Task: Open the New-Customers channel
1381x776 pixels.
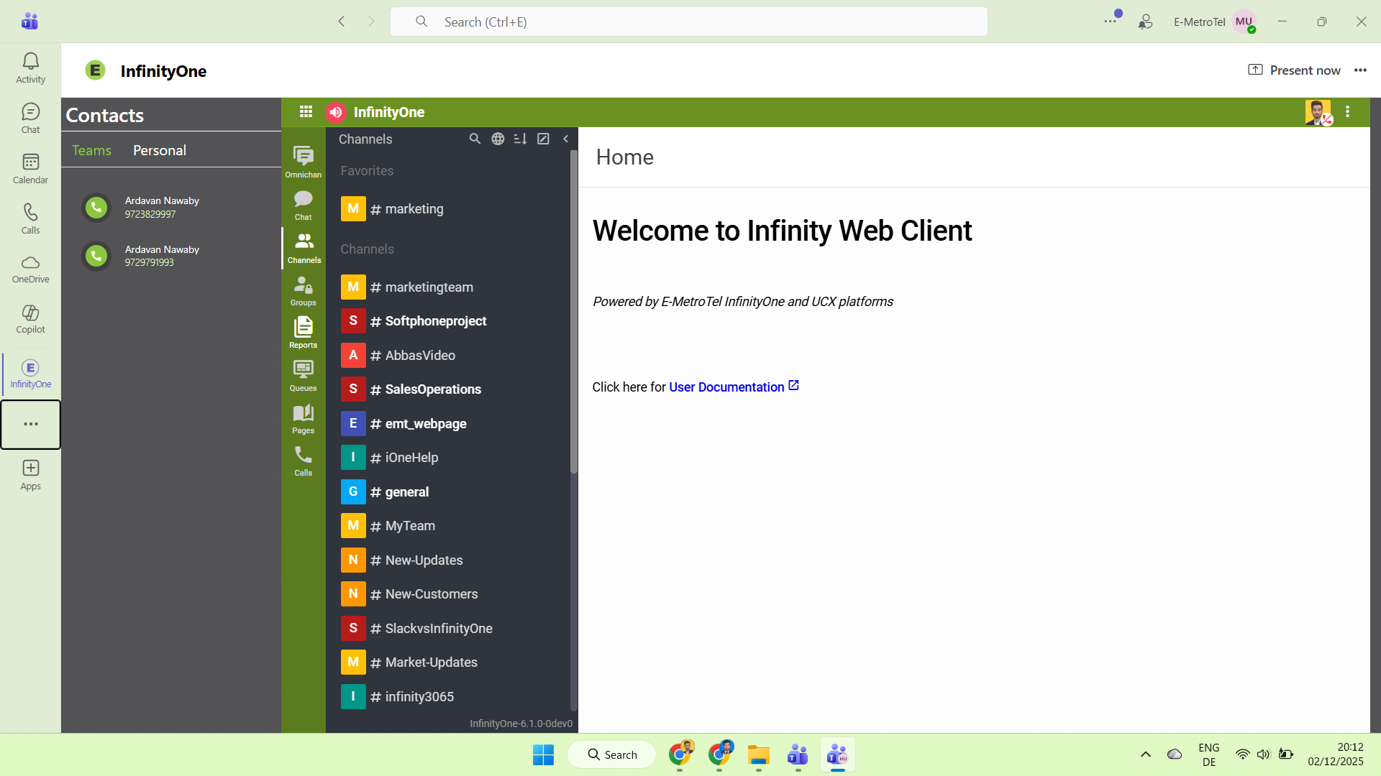Action: coord(453,594)
